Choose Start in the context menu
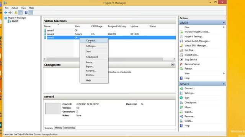The height and width of the screenshot is (137, 245). pyautogui.click(x=94, y=51)
